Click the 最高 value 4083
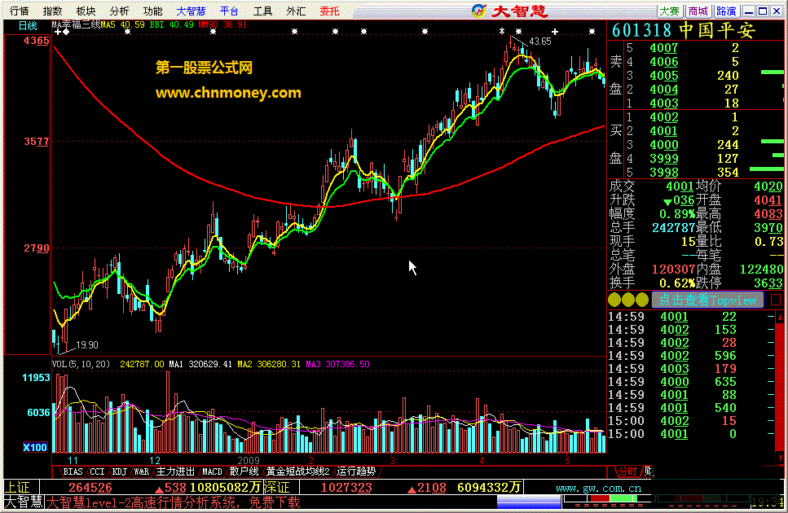Viewport: 788px width, 513px height. tap(768, 214)
